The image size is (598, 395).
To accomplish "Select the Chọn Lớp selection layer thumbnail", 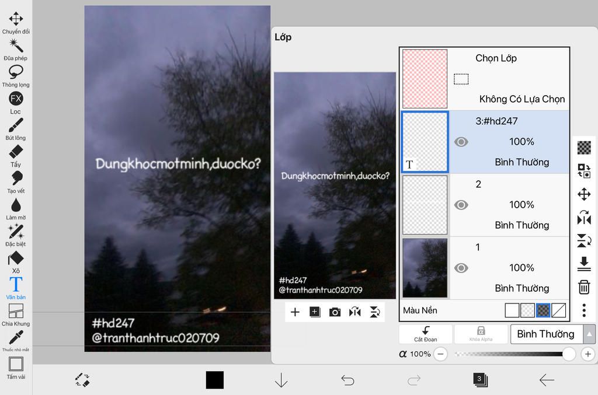I will click(x=425, y=78).
